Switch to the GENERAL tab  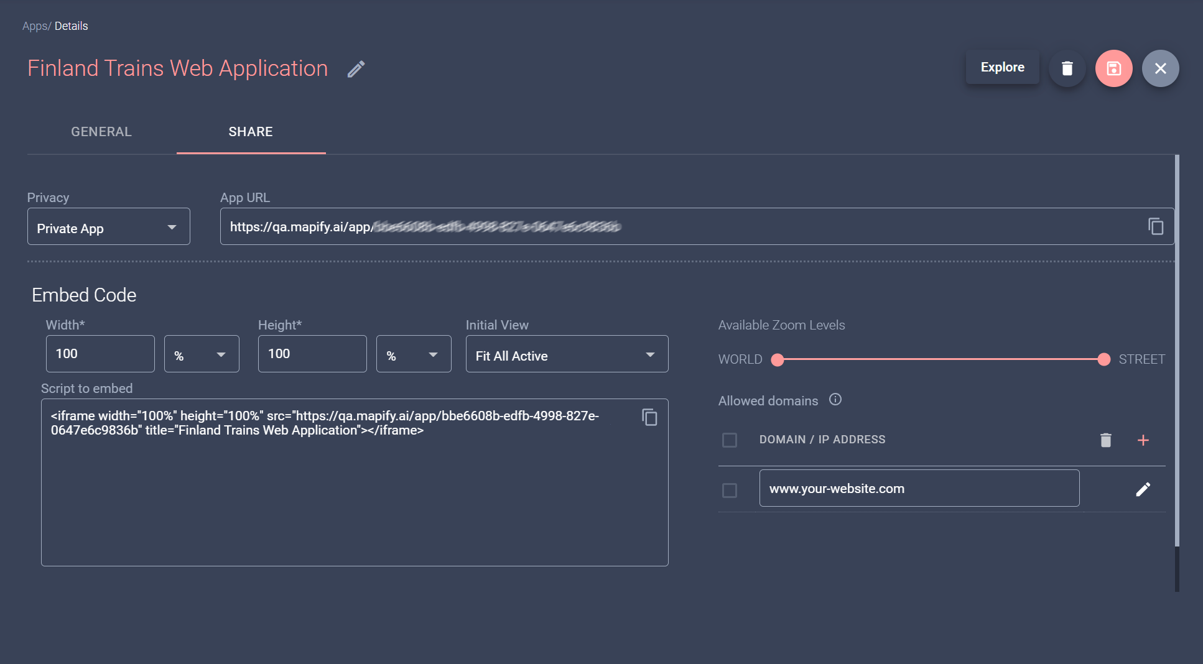tap(101, 132)
